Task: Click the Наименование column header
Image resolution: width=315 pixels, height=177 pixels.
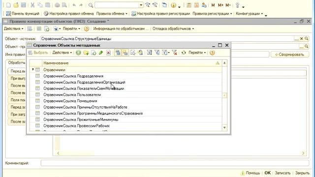Action: pyautogui.click(x=132, y=63)
